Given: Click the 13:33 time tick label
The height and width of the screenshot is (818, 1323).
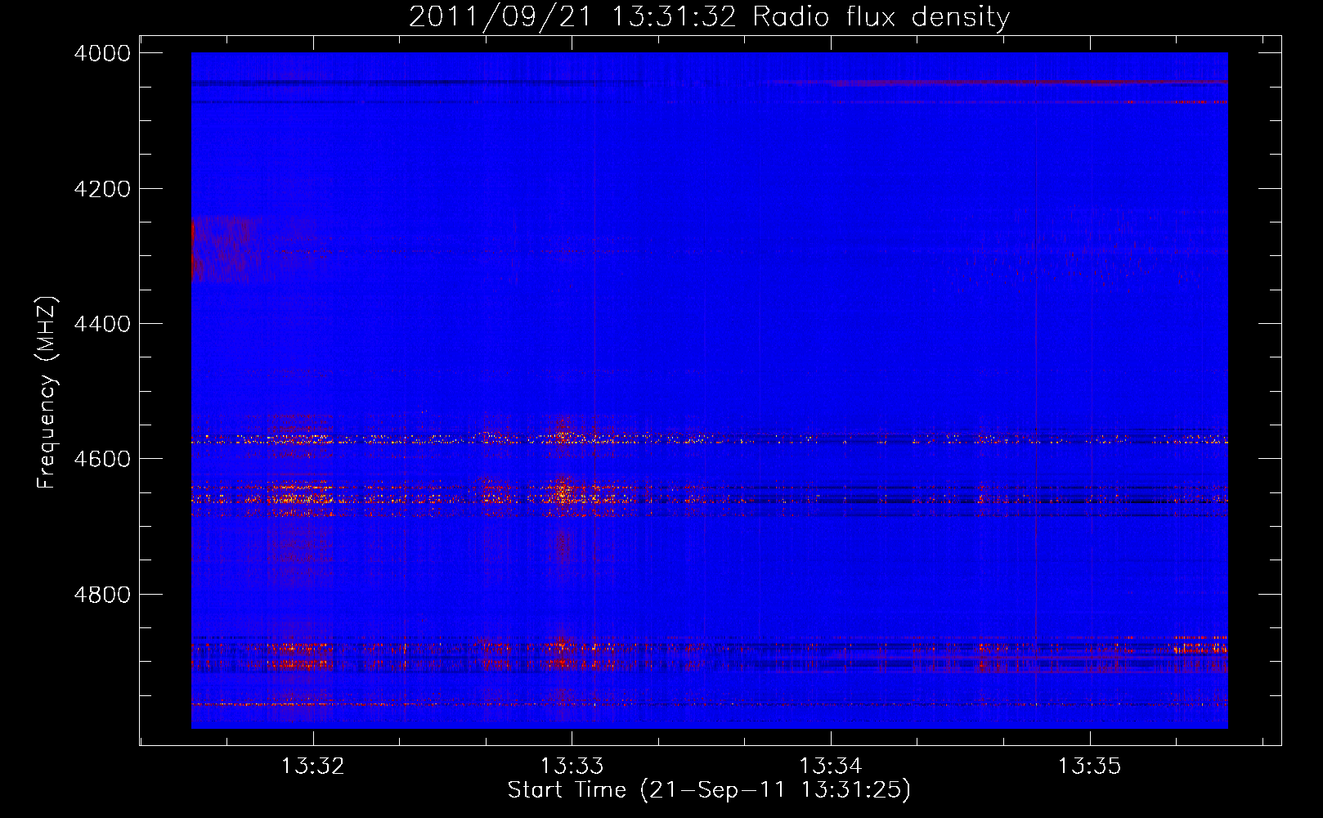Looking at the screenshot, I should pos(572,766).
